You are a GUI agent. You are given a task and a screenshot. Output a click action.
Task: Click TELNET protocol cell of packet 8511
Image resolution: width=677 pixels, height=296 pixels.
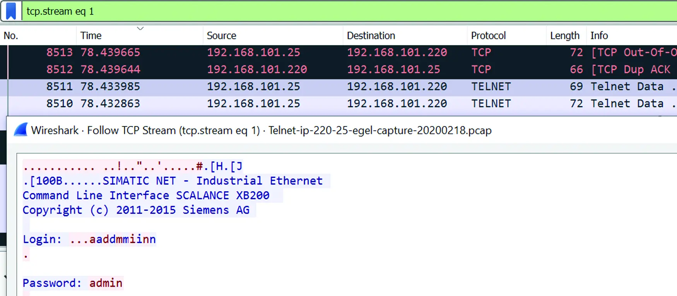tap(491, 86)
